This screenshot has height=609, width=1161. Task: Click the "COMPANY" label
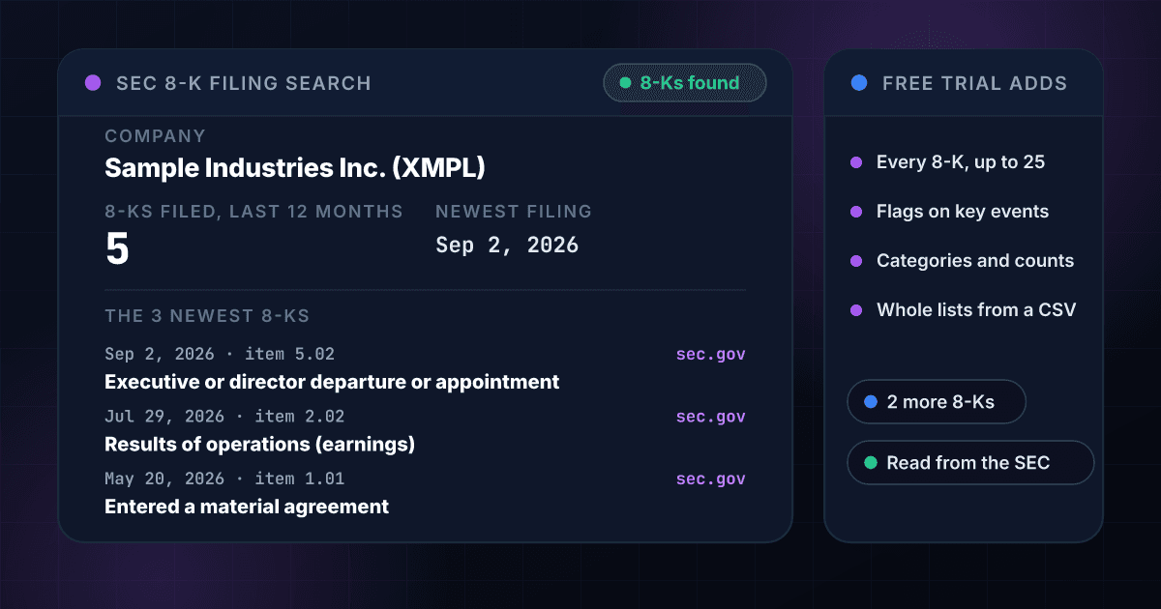tap(156, 136)
